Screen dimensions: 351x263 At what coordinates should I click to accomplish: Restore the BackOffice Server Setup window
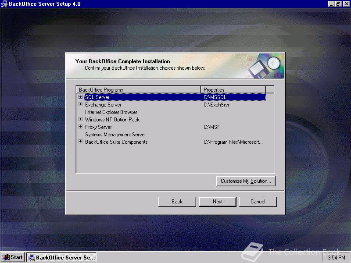(338, 4)
